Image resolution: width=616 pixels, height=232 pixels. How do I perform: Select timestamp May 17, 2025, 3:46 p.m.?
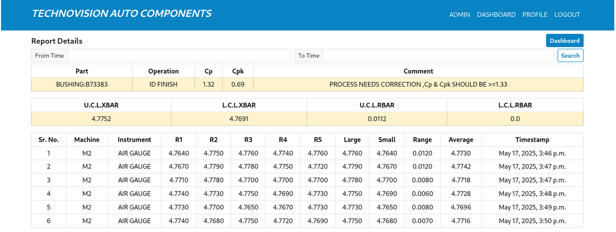pos(532,153)
